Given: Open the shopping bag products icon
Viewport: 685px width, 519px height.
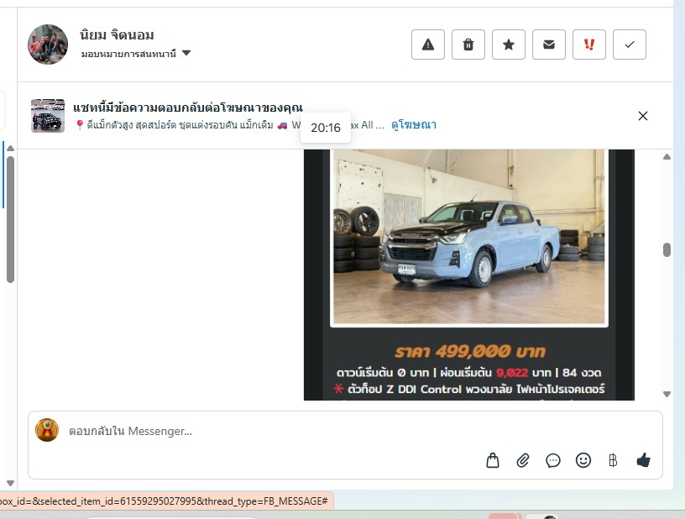Looking at the screenshot, I should click(493, 460).
